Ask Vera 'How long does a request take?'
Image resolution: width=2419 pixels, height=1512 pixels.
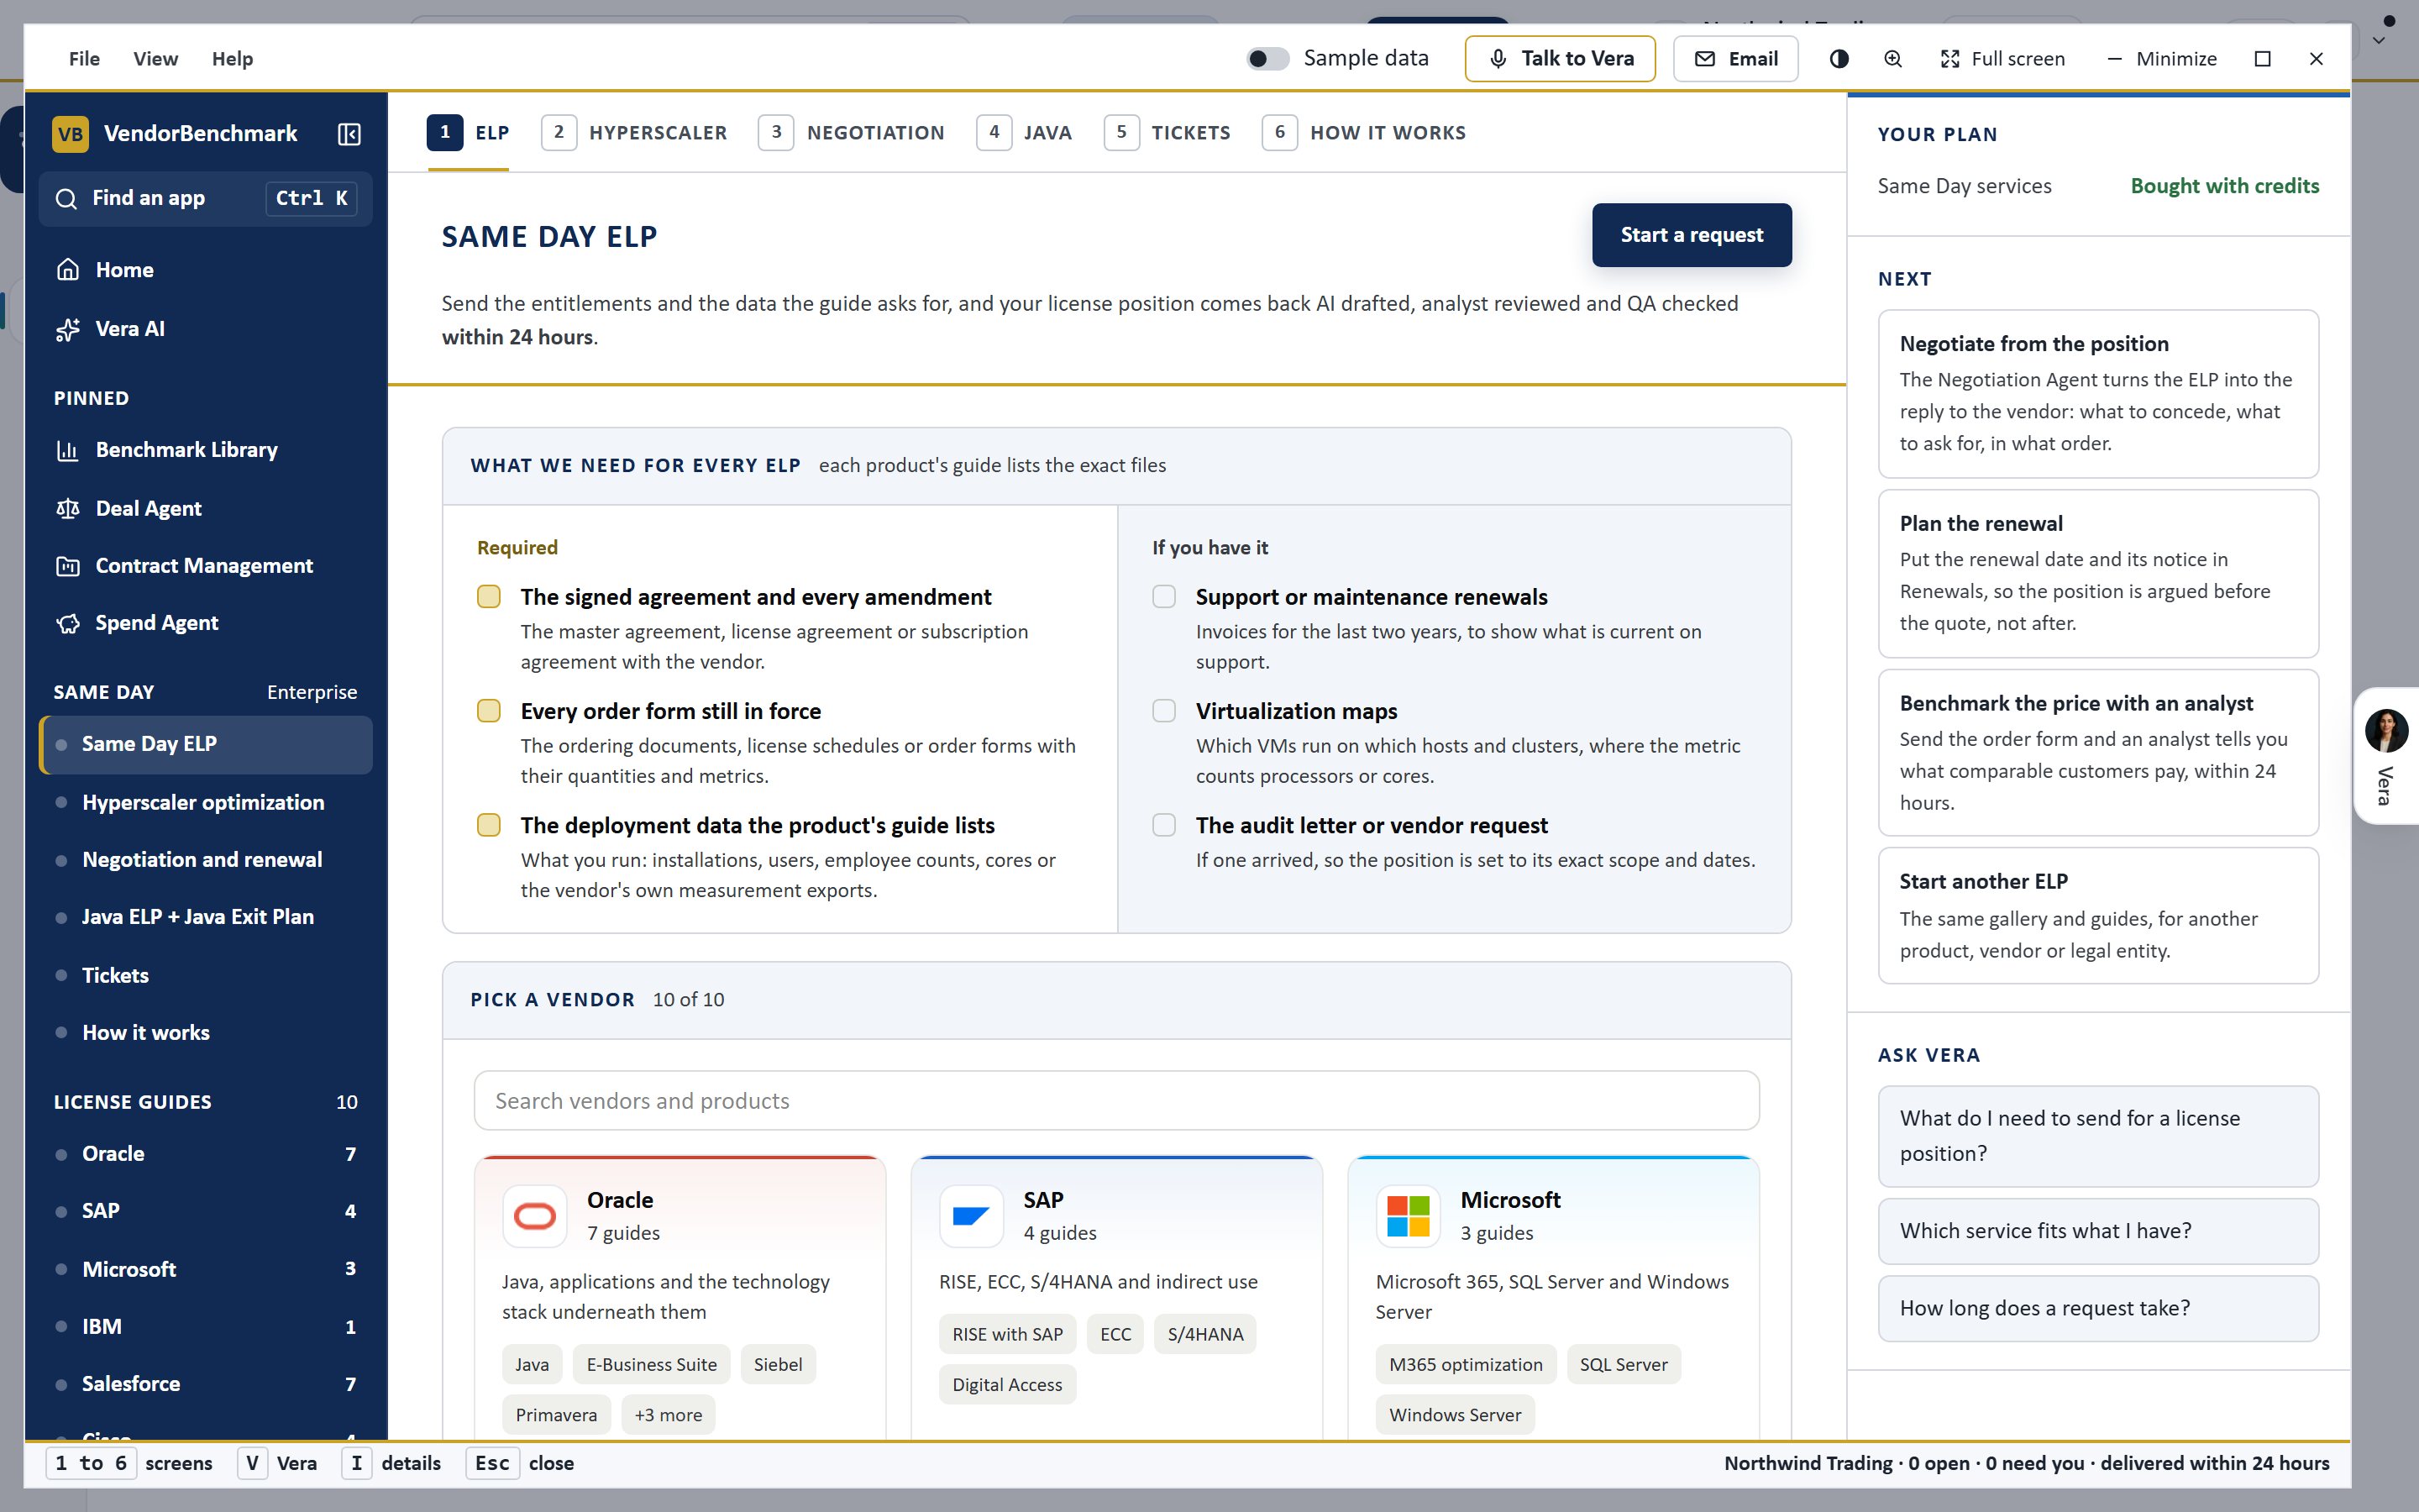[x=2098, y=1308]
